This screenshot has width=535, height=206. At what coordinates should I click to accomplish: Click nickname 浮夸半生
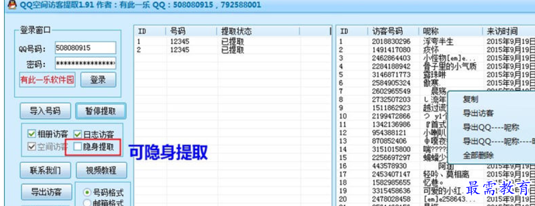pos(438,42)
